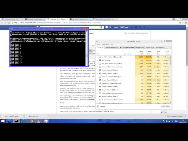
Task: Open IntelliJ IDEA taskbar icon
Action: point(24,121)
